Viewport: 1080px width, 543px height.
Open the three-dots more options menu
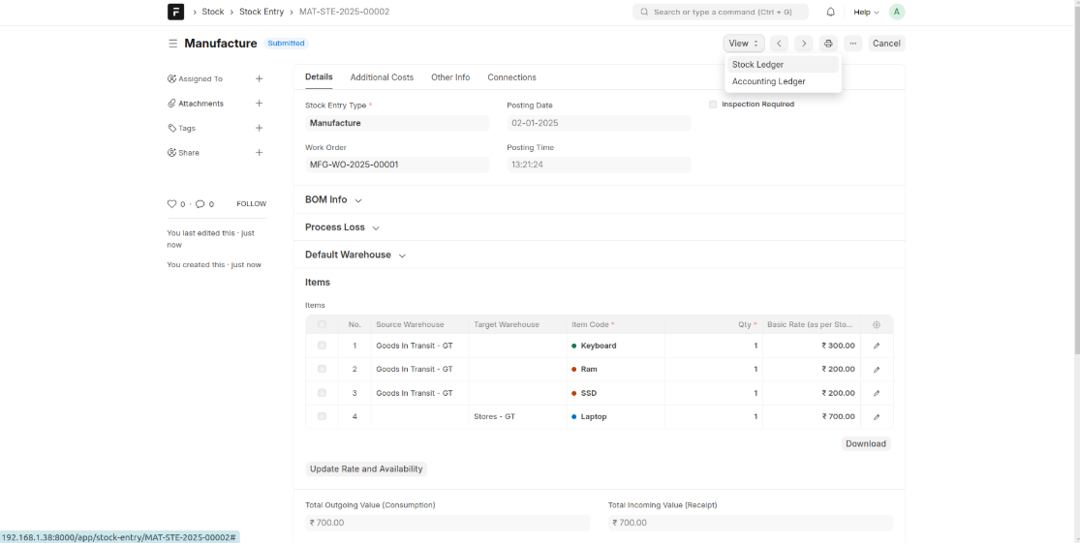point(852,44)
